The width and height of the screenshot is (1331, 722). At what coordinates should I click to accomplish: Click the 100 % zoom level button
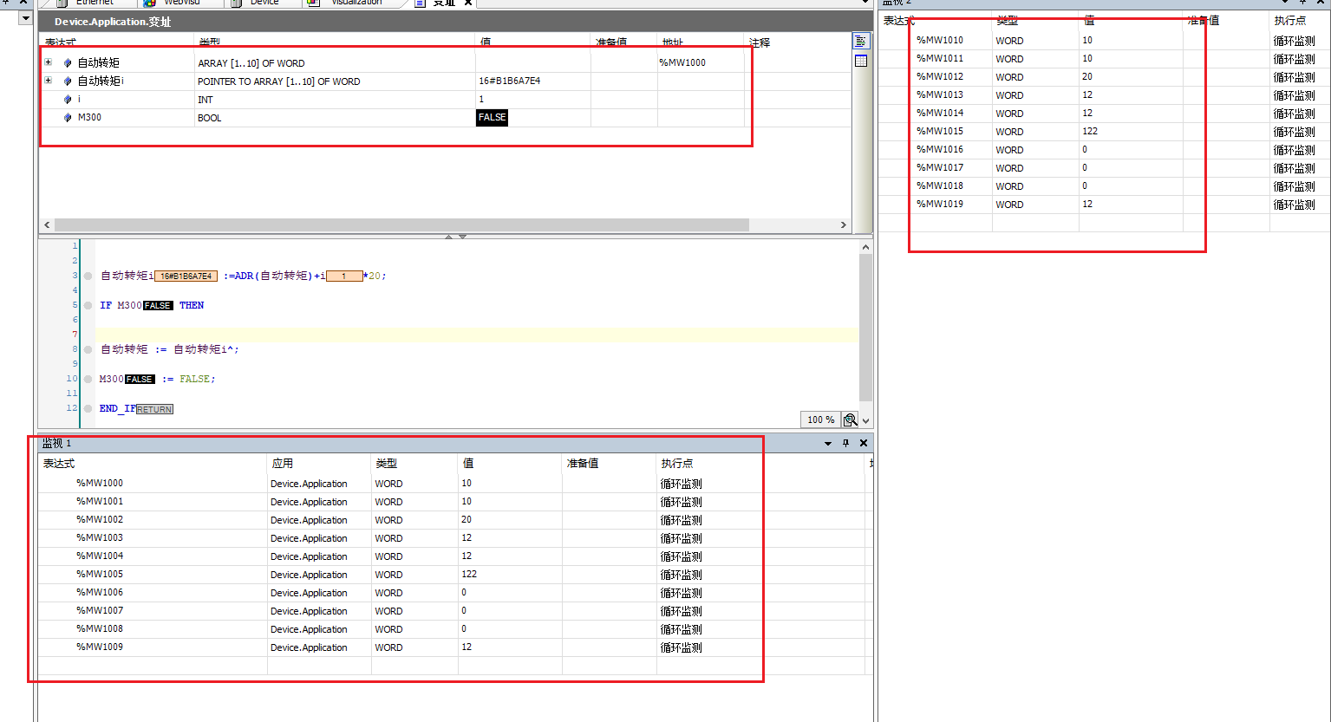tap(820, 420)
